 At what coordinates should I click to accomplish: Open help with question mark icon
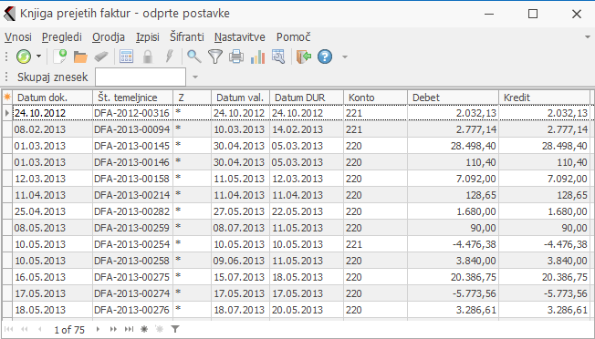(x=325, y=56)
